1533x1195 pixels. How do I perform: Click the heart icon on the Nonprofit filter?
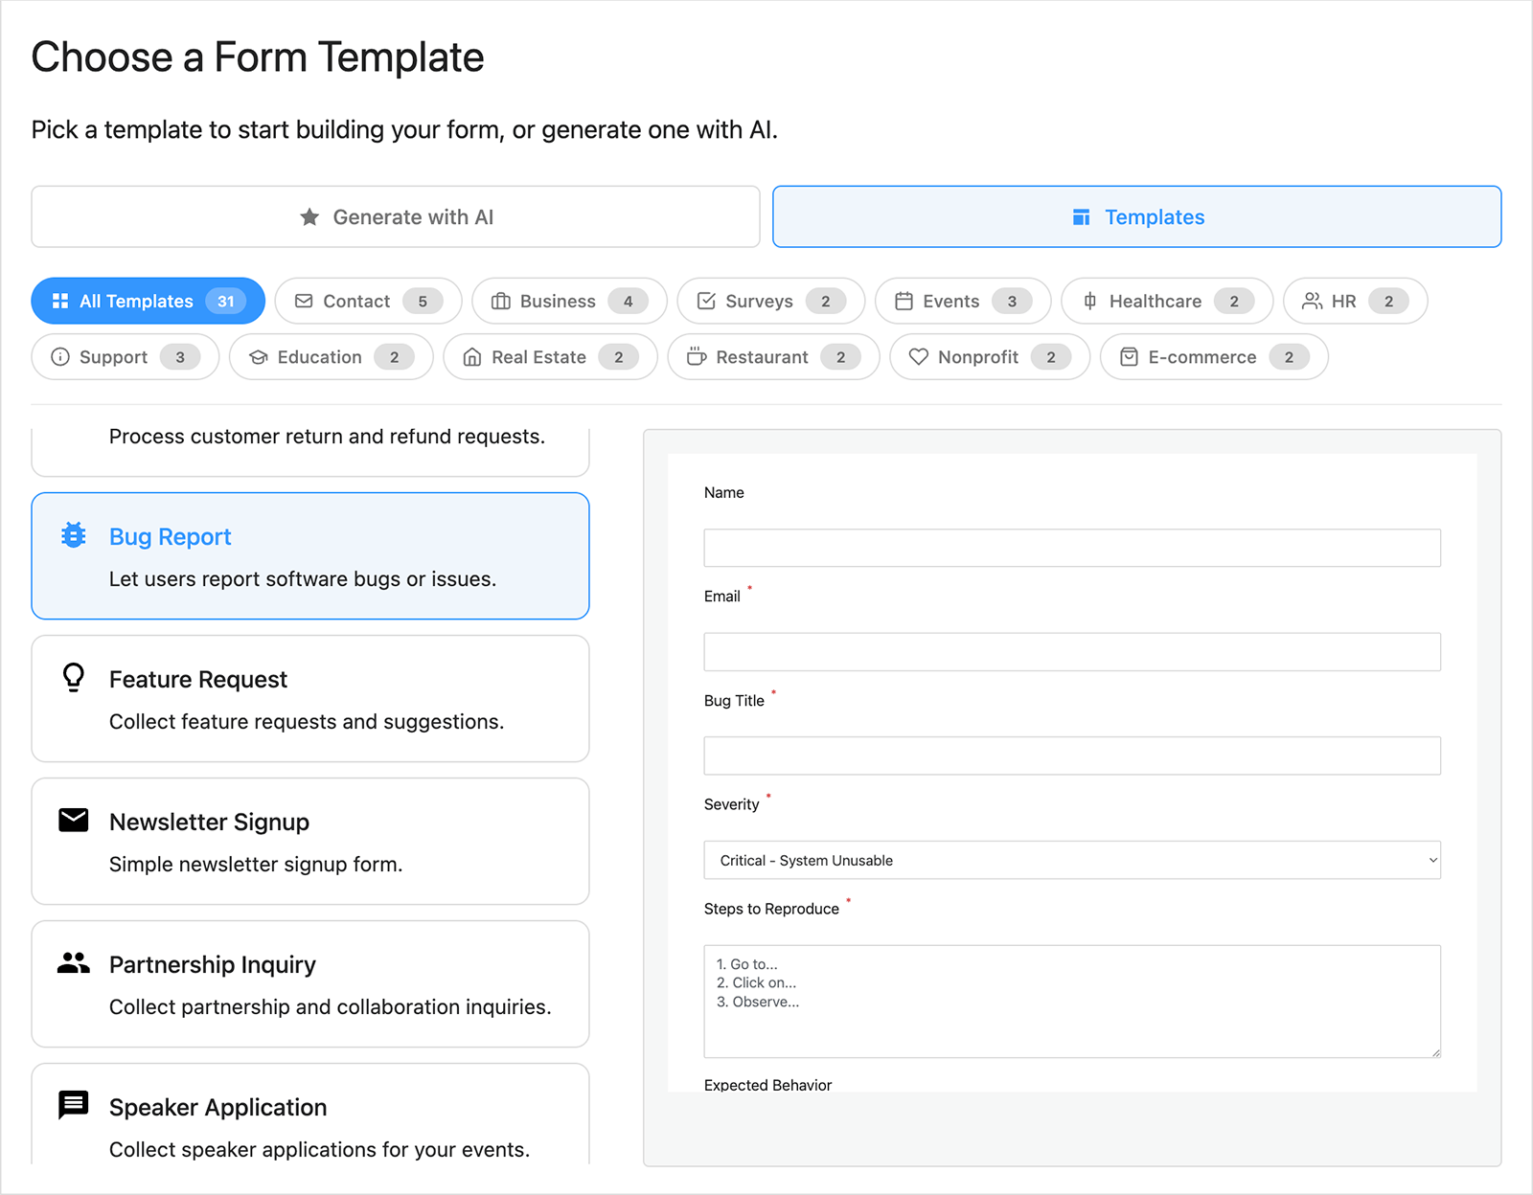point(920,357)
